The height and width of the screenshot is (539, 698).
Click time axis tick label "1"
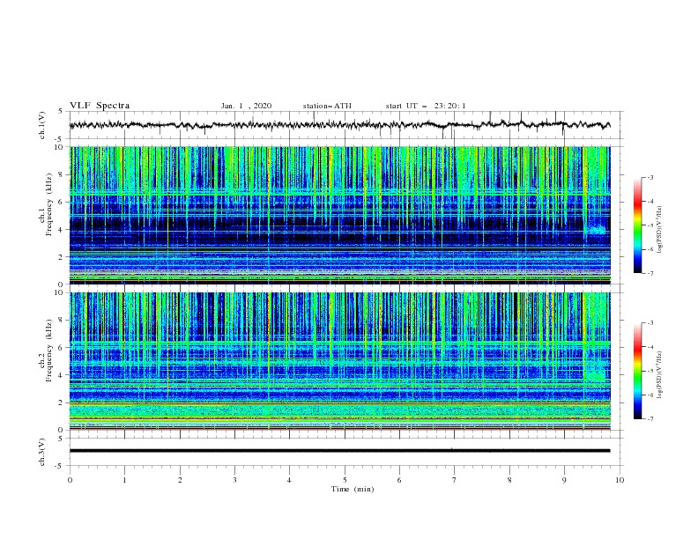tap(124, 480)
